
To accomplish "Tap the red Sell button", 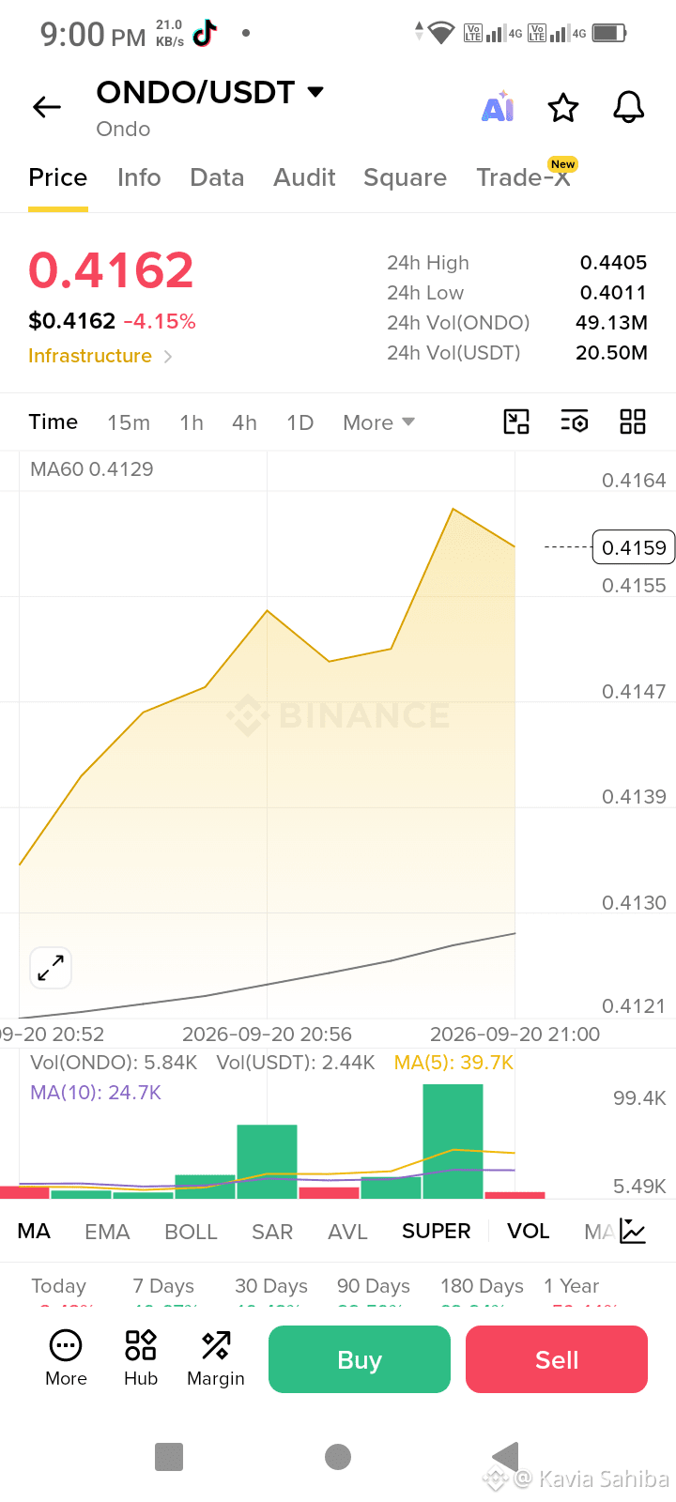I will [x=557, y=1359].
